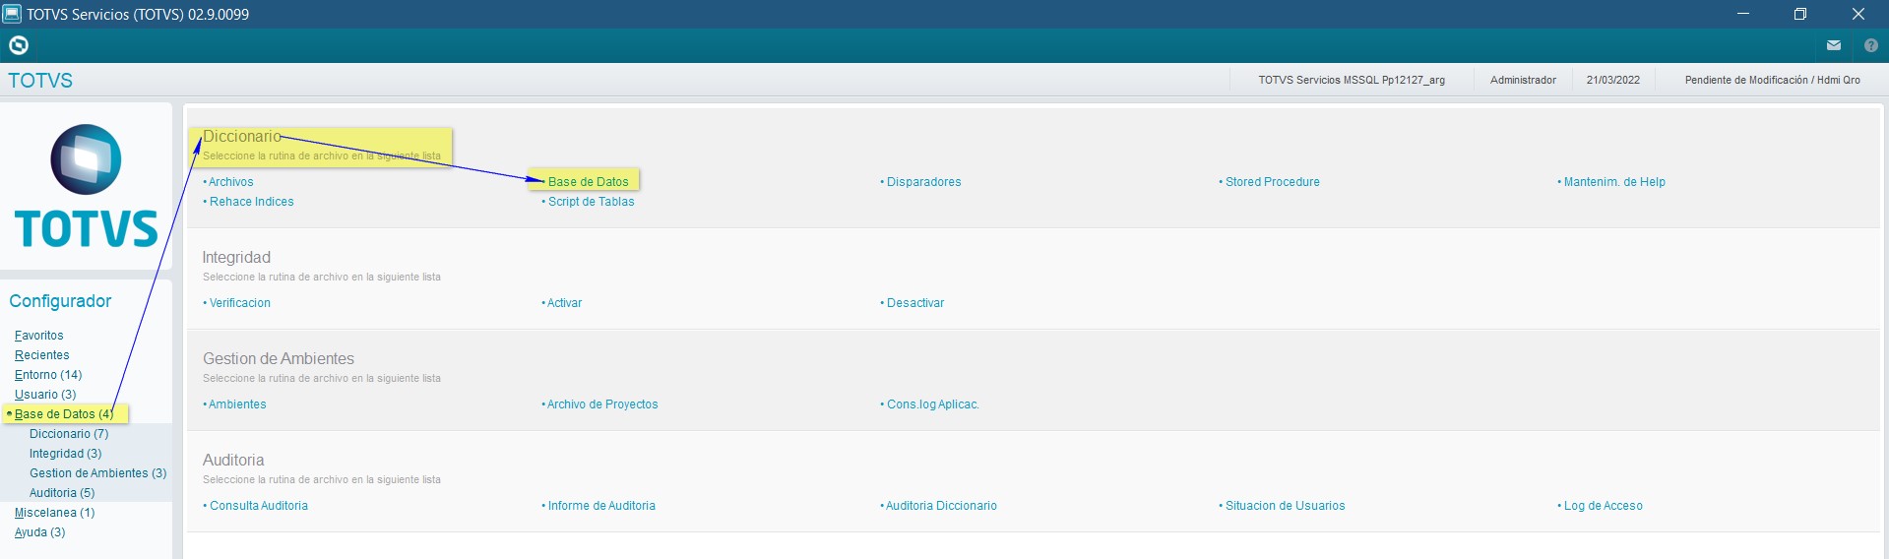Viewport: 1889px width, 559px height.
Task: Open the Disparadores routine
Action: coord(923,182)
